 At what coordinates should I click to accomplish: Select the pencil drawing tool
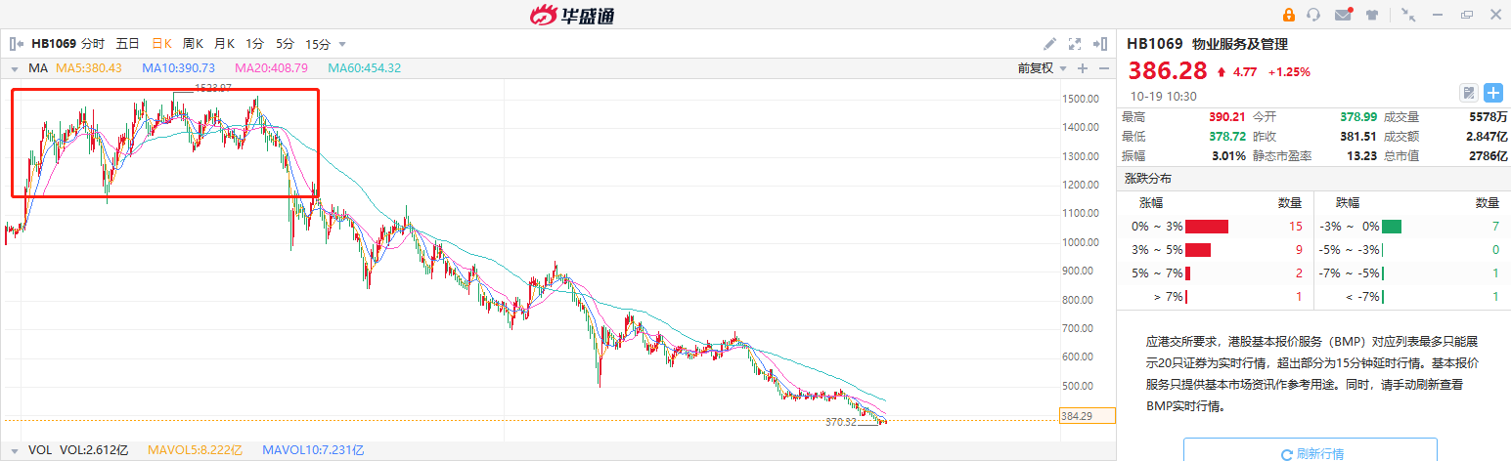click(x=1049, y=43)
